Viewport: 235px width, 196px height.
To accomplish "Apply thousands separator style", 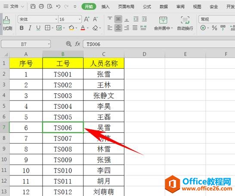I will pyautogui.click(x=223, y=28).
